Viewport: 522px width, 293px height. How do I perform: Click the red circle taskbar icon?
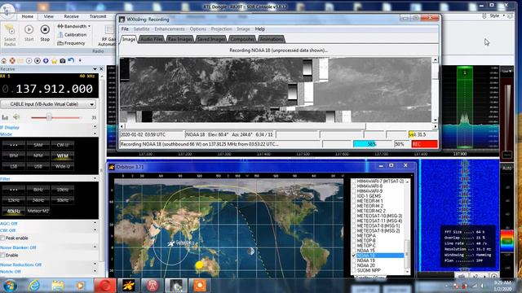[105, 286]
